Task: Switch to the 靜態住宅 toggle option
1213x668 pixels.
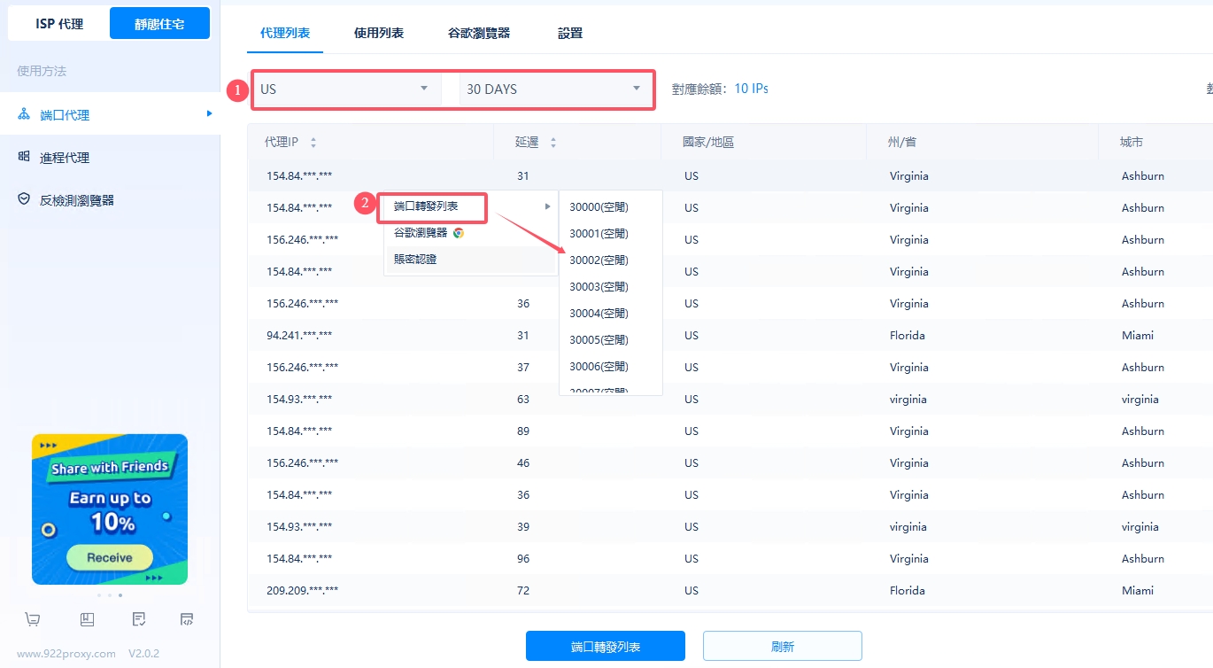Action: tap(159, 24)
